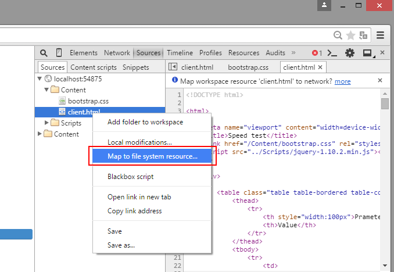
Task: Click the Value table header code line
Action: (x=289, y=225)
